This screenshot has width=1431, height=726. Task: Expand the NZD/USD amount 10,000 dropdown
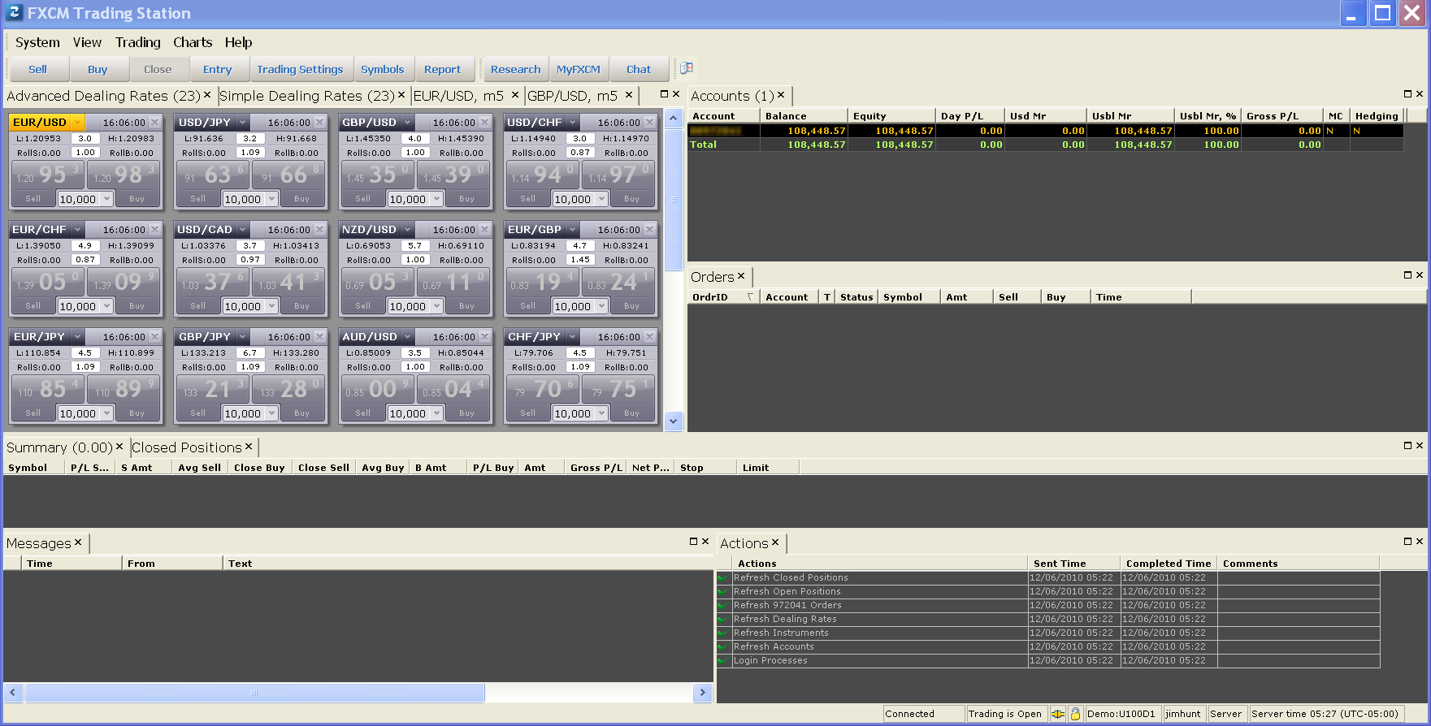click(x=436, y=306)
